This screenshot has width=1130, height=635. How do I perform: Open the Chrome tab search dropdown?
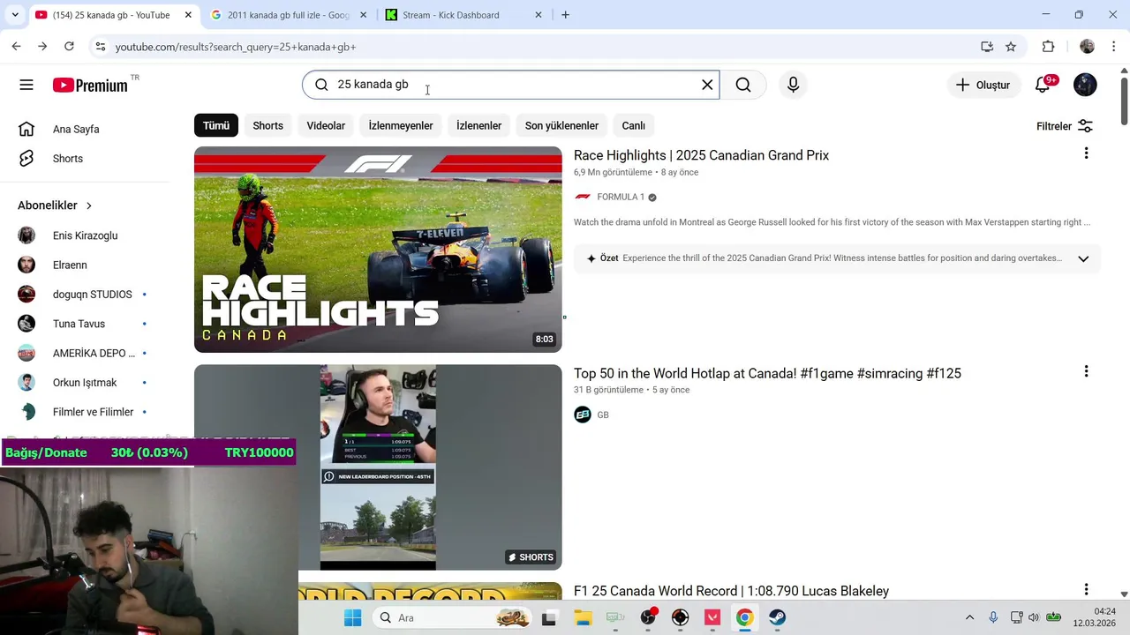click(x=15, y=15)
